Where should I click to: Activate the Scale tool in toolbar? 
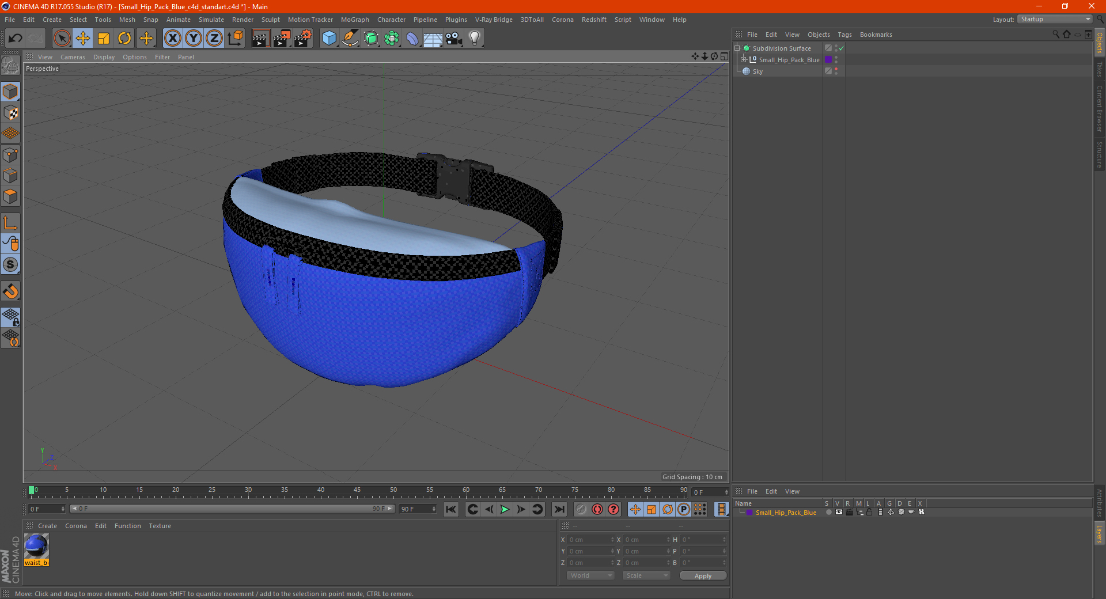104,39
